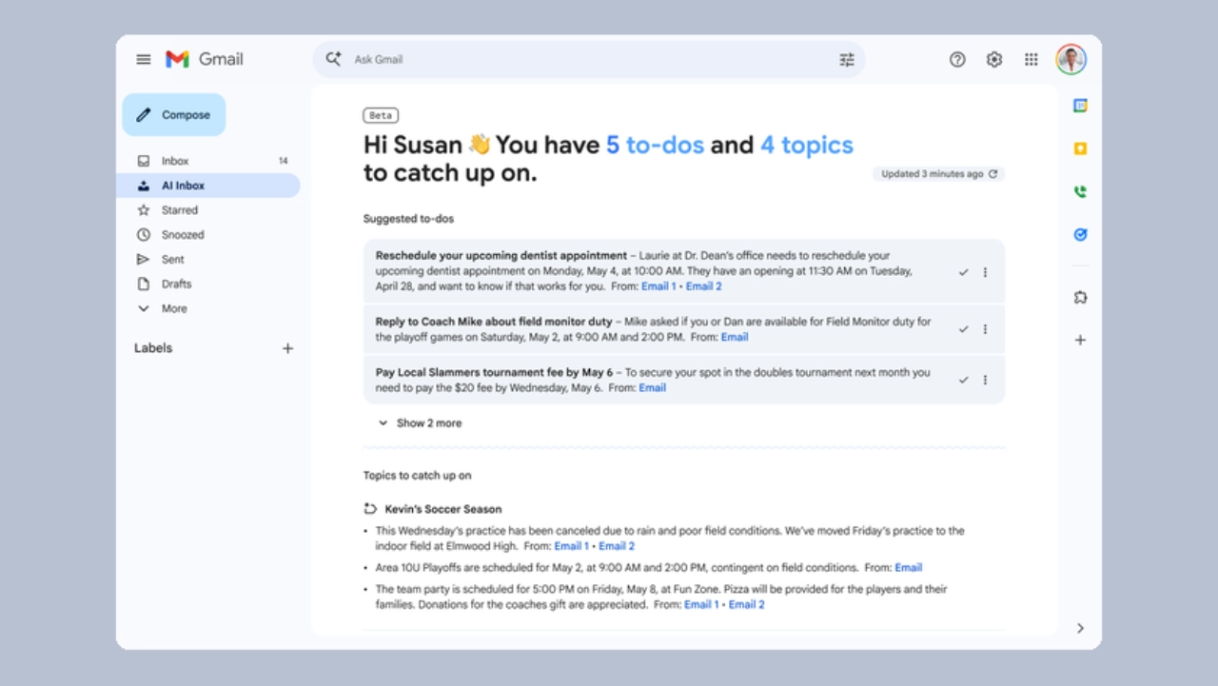Open Google apps grid launcher

click(1031, 60)
